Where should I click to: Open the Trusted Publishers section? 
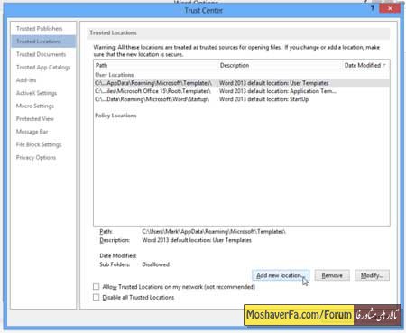point(40,29)
